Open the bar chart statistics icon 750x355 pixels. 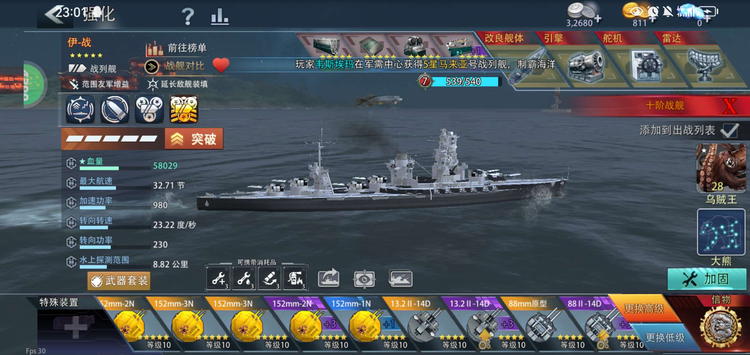(220, 16)
